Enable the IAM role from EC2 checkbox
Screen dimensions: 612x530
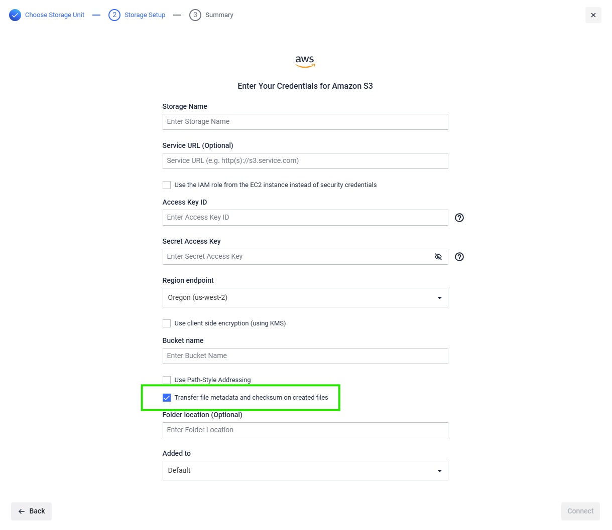click(x=167, y=185)
